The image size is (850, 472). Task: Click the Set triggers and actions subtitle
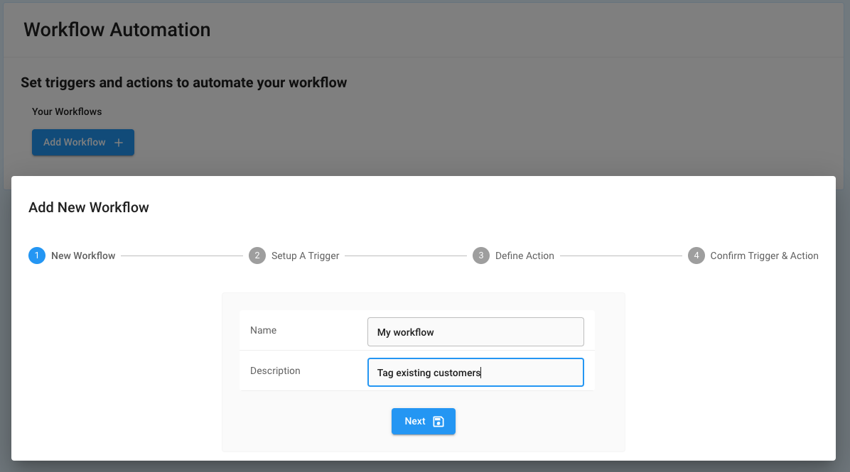pos(183,83)
